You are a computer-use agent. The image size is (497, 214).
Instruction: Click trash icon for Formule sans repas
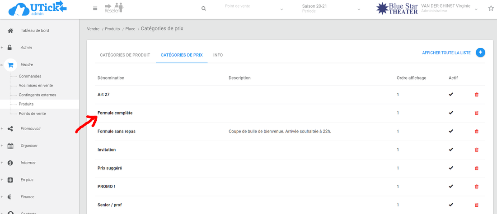coord(476,132)
